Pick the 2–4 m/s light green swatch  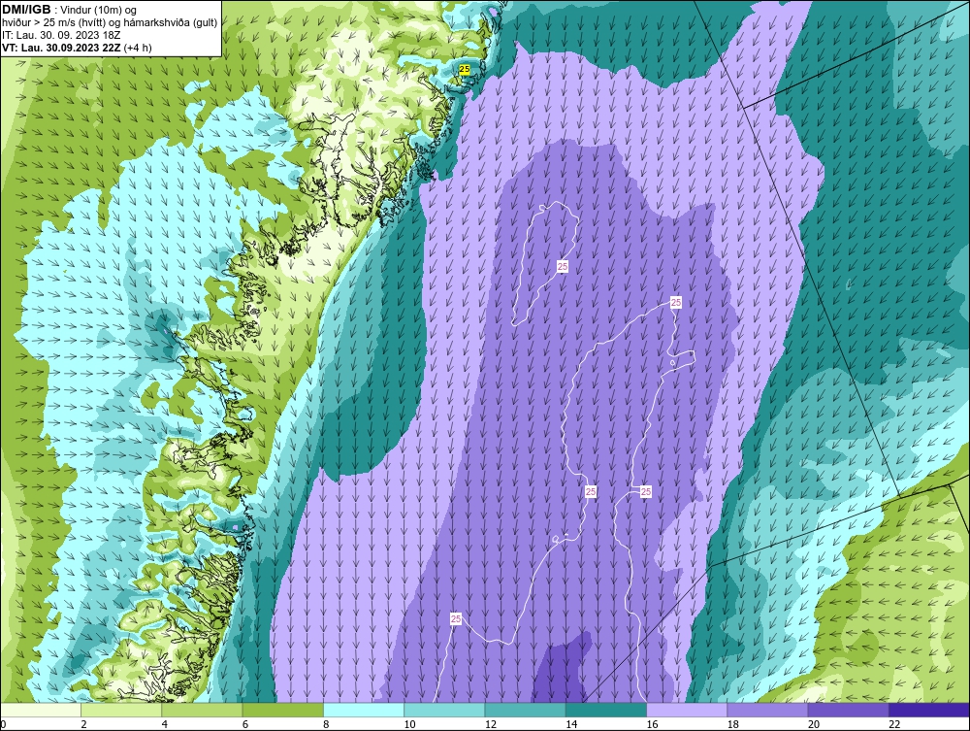[x=121, y=710]
